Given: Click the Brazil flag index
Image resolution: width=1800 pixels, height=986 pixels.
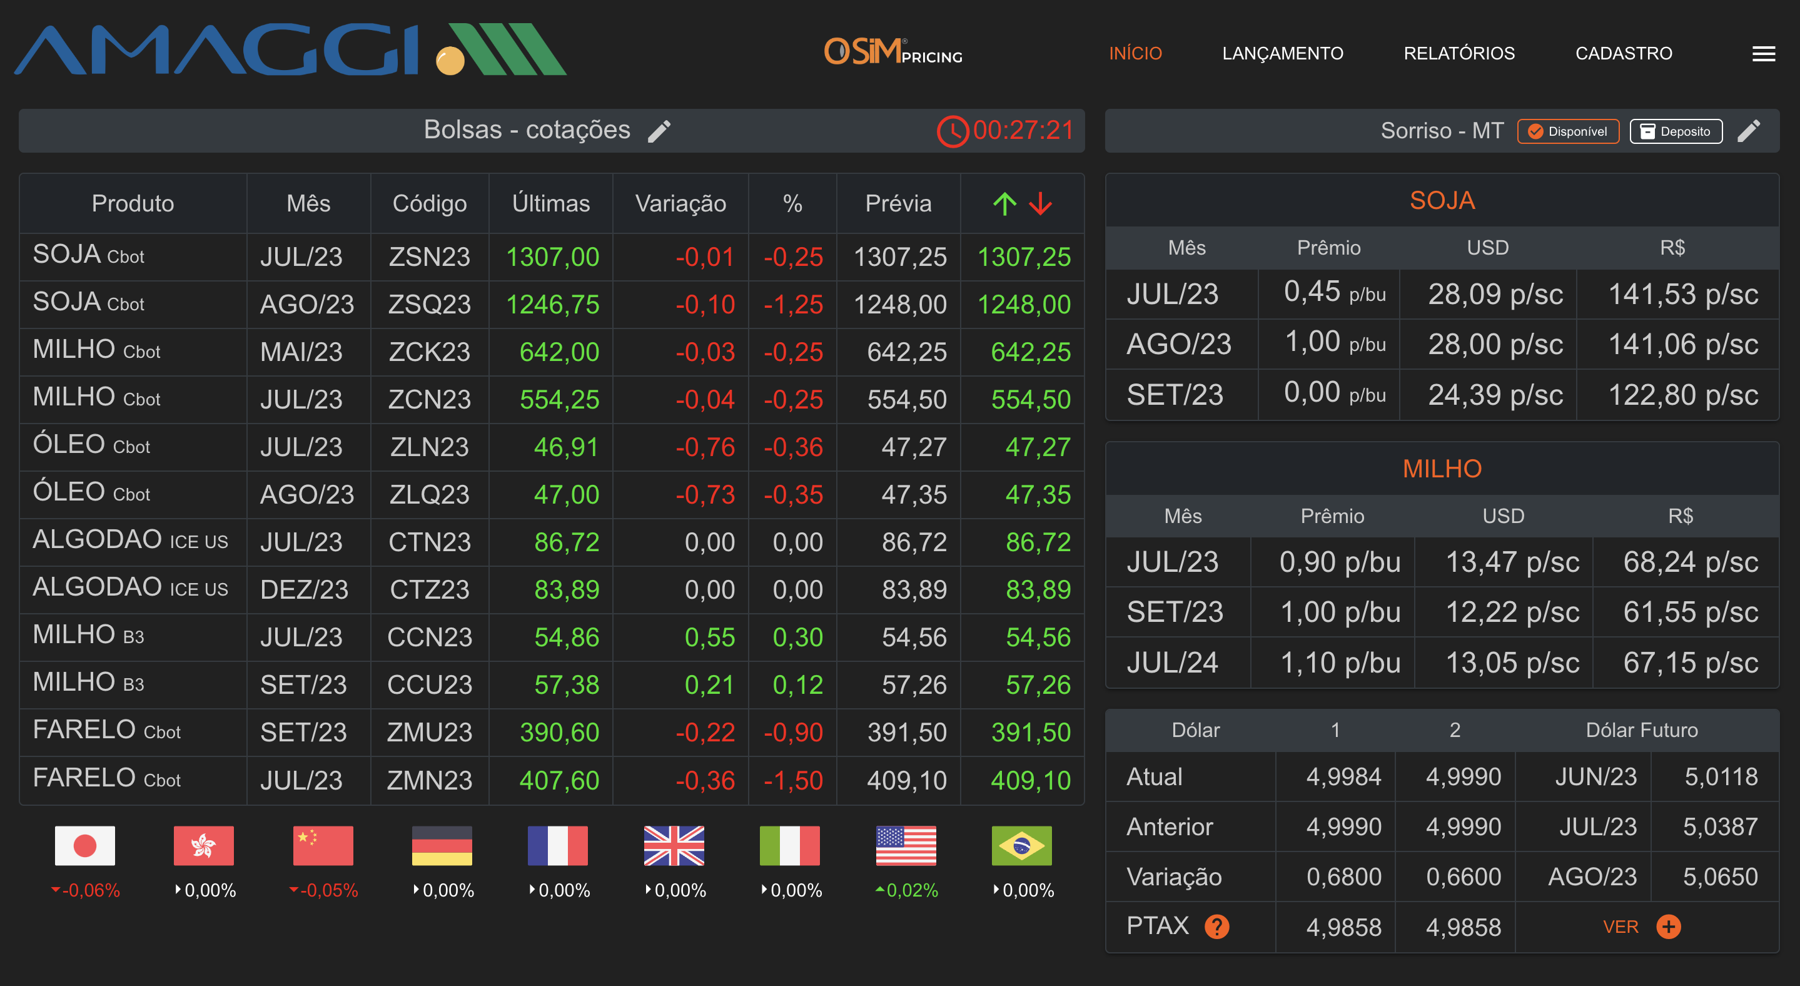Looking at the screenshot, I should coord(1021,845).
